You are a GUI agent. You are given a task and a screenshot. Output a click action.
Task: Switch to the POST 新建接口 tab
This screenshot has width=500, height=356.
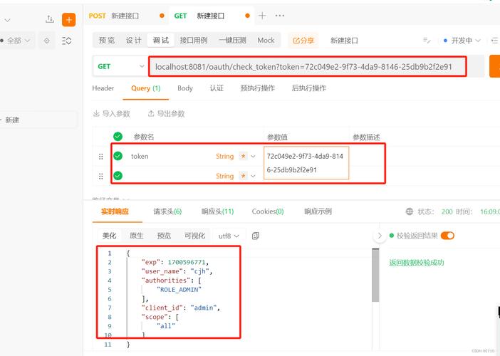tap(126, 16)
